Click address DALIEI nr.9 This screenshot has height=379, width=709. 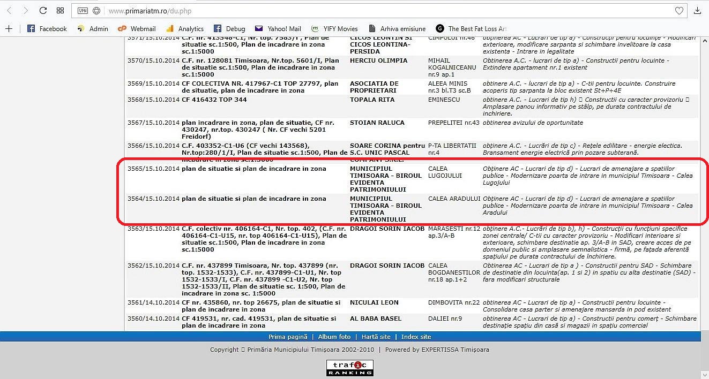coord(445,319)
